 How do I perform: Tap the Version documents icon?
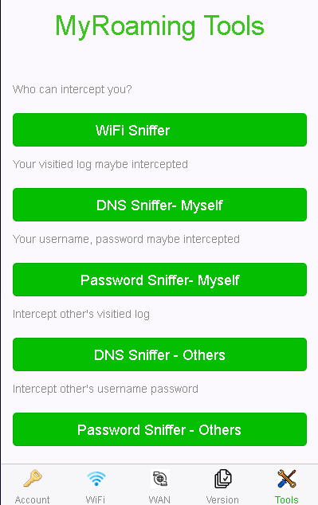tap(223, 479)
